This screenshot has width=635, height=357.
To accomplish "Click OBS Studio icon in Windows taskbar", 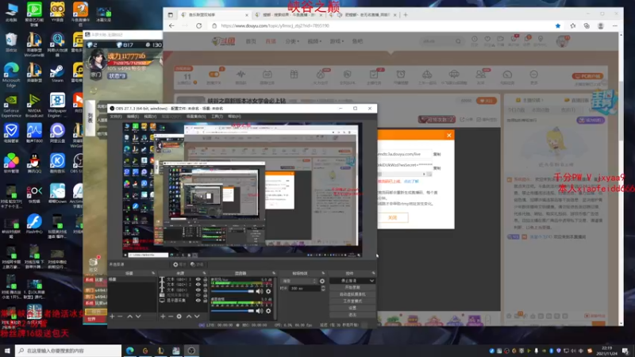I will click(191, 351).
